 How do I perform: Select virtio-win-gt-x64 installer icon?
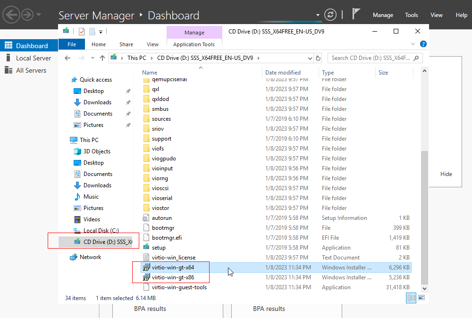coord(146,267)
